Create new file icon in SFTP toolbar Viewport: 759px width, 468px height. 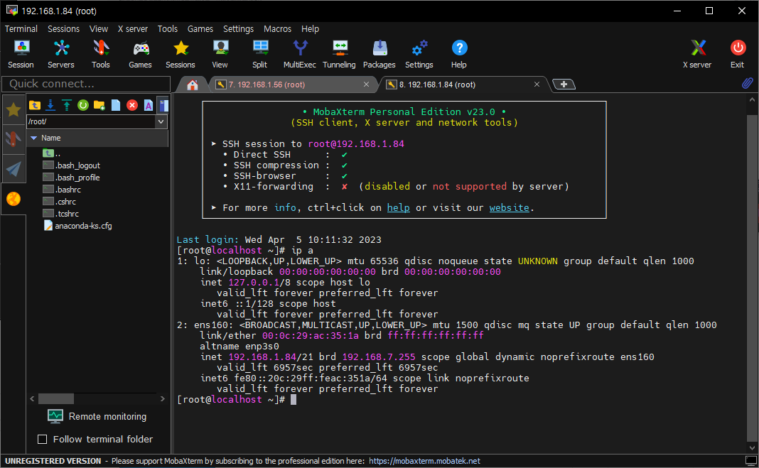pyautogui.click(x=116, y=105)
